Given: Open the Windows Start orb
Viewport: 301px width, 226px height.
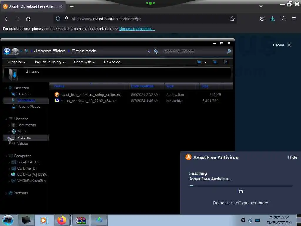Looking at the screenshot, I should click(8, 220).
